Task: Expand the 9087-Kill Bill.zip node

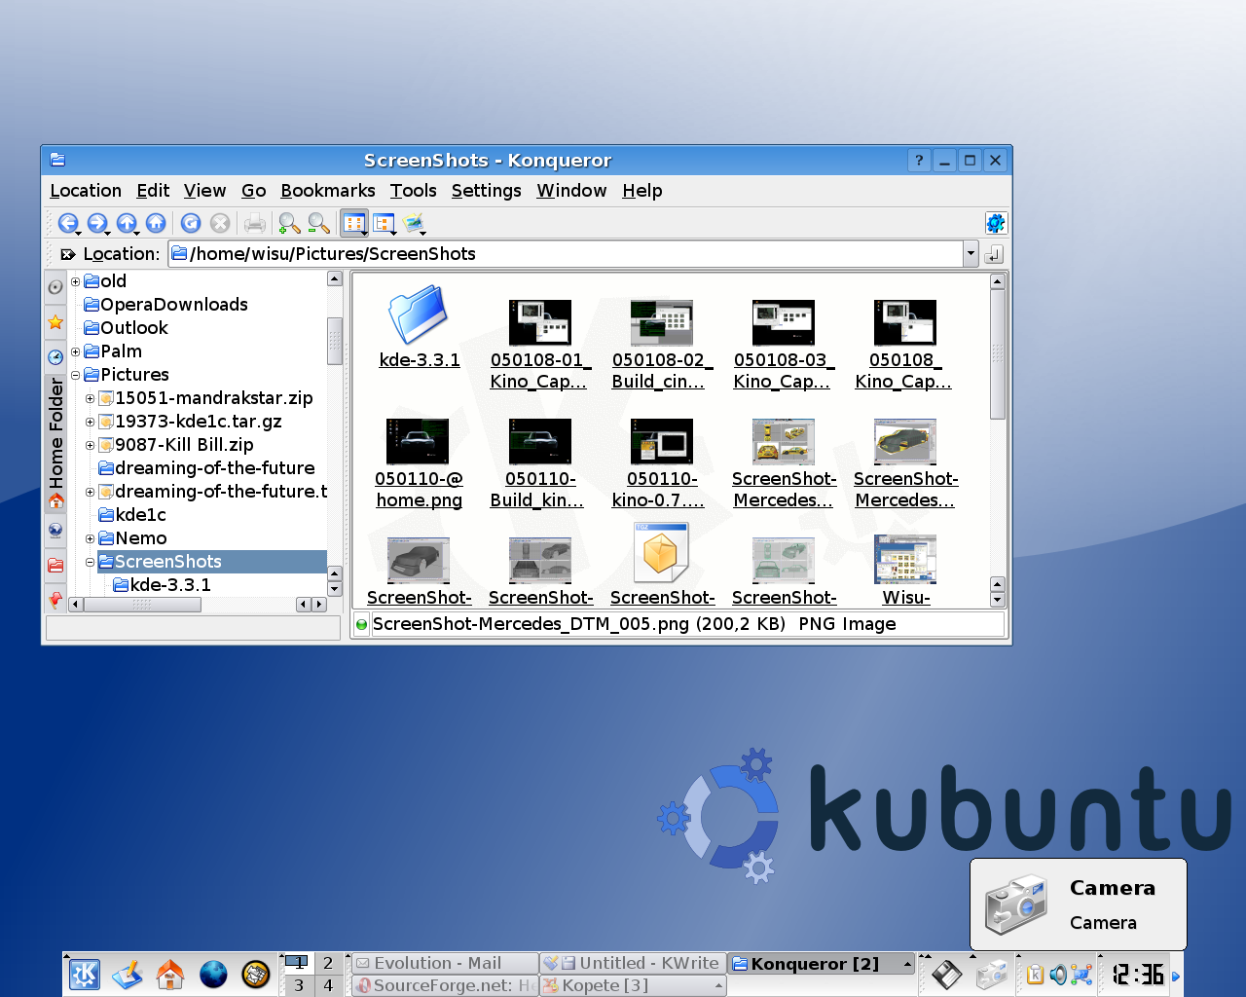Action: point(90,445)
